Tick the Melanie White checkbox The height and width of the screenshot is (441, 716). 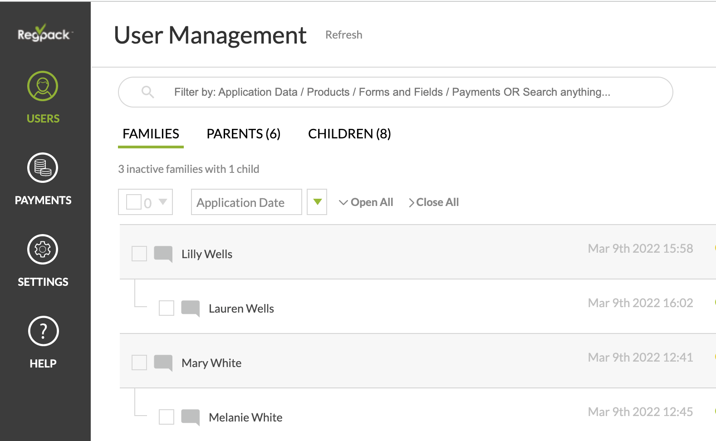(167, 417)
